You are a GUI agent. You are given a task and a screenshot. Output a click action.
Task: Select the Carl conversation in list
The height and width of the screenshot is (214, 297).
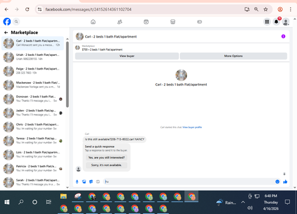(x=33, y=43)
